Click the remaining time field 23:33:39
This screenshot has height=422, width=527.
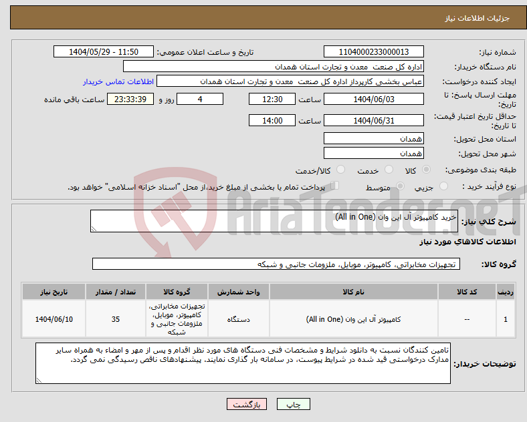tap(130, 99)
